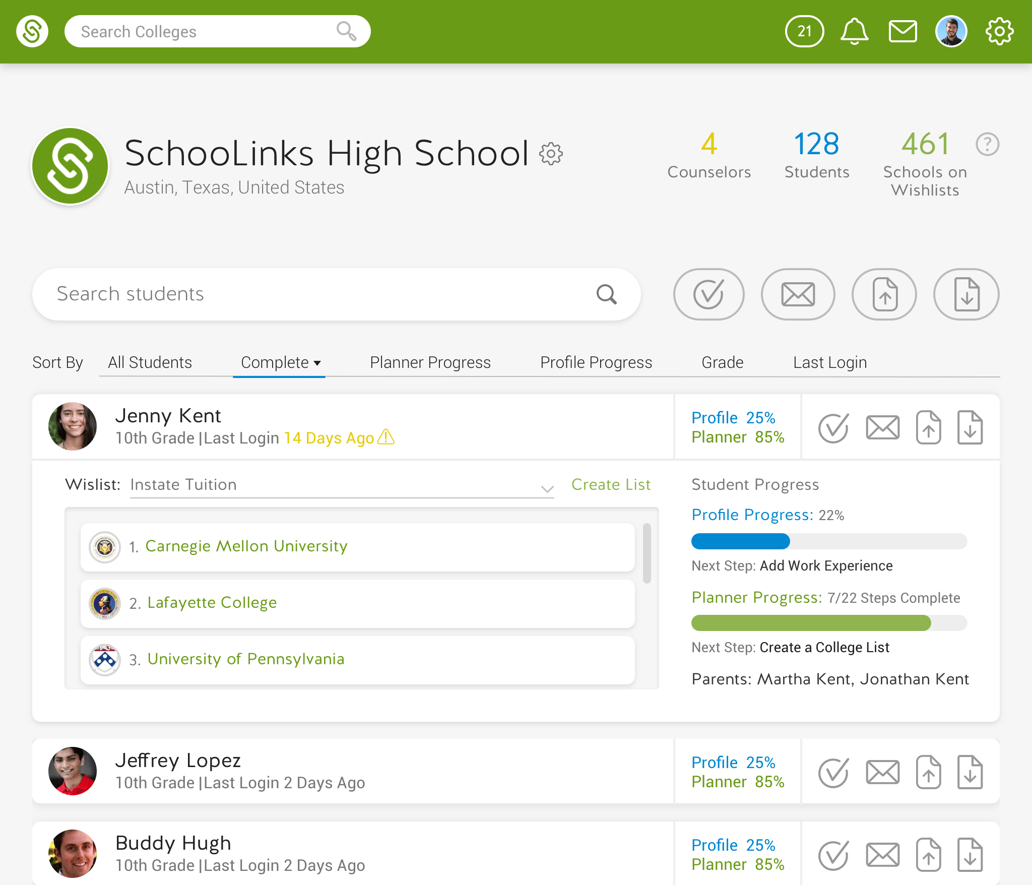Sort by Planner Progress

pos(430,362)
